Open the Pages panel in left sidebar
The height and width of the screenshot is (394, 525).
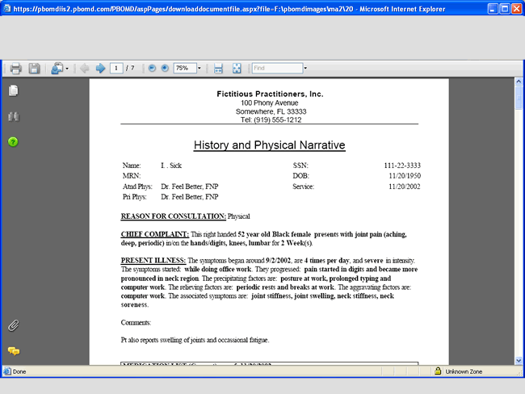13,90
